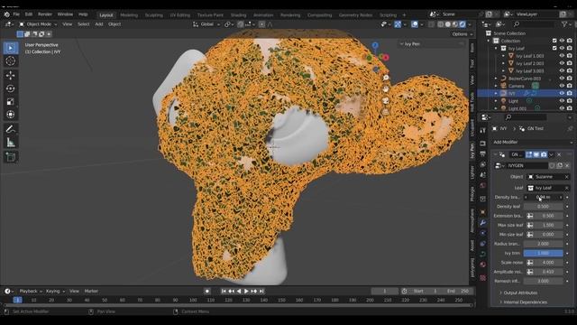The width and height of the screenshot is (577, 325).
Task: Click zoom magnifier viewport gizmo
Action: pos(386,78)
